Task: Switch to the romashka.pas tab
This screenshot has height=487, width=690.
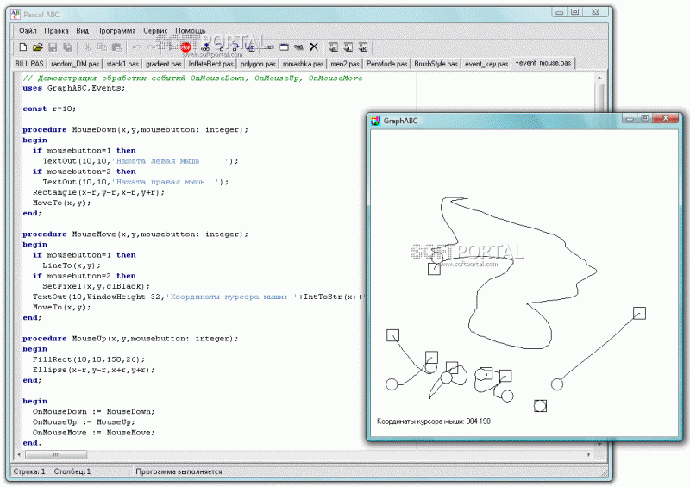Action: 303,64
